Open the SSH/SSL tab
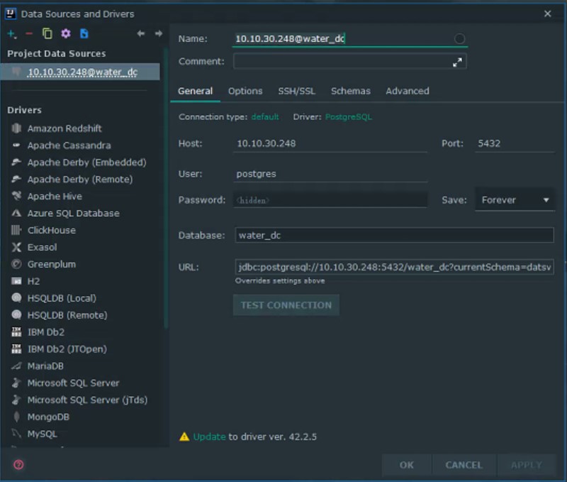This screenshot has width=567, height=482. coord(296,91)
